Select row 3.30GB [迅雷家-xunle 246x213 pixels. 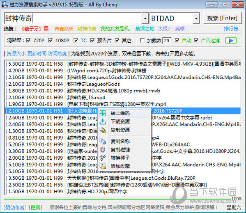point(51,151)
